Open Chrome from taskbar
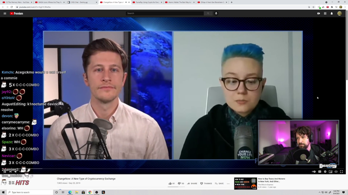 click(90, 192)
